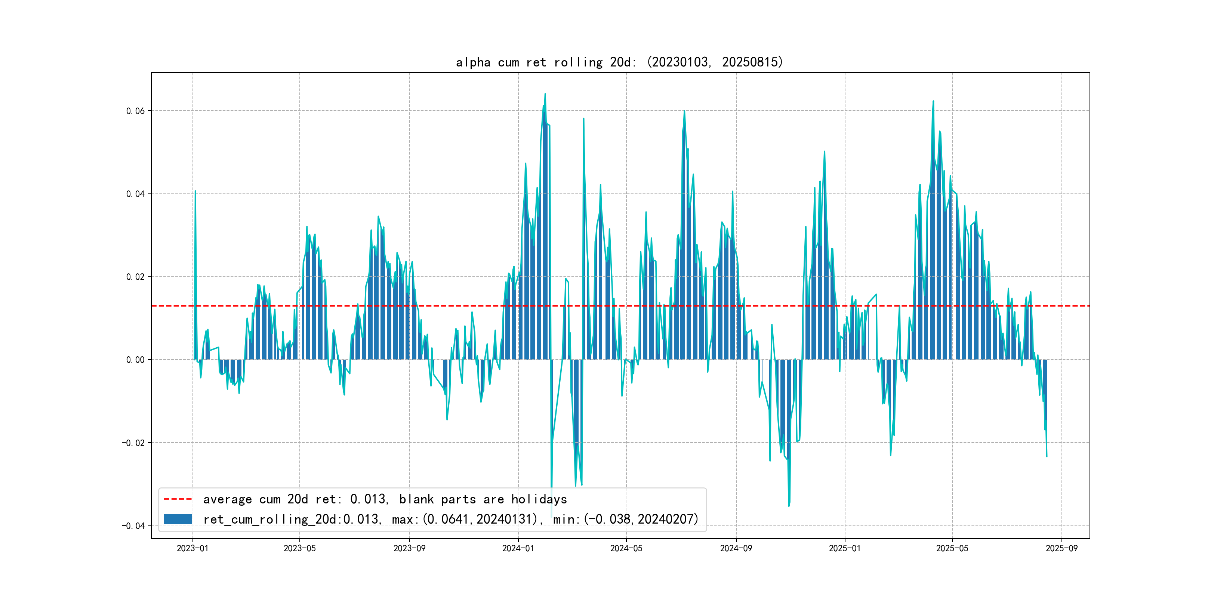Click the -0.04 y-axis tick label
Viewport: 1211px width, 605px height.
pyautogui.click(x=133, y=525)
